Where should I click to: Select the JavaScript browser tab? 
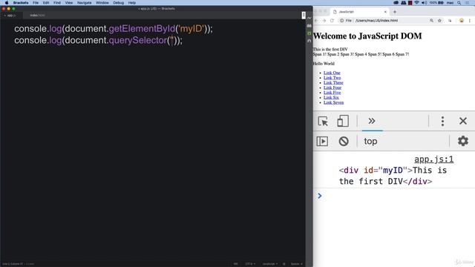pyautogui.click(x=359, y=12)
